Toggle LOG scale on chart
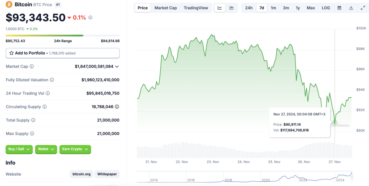The image size is (369, 186). coord(325,8)
